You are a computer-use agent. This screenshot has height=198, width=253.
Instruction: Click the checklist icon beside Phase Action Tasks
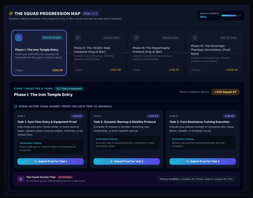coord(16,106)
